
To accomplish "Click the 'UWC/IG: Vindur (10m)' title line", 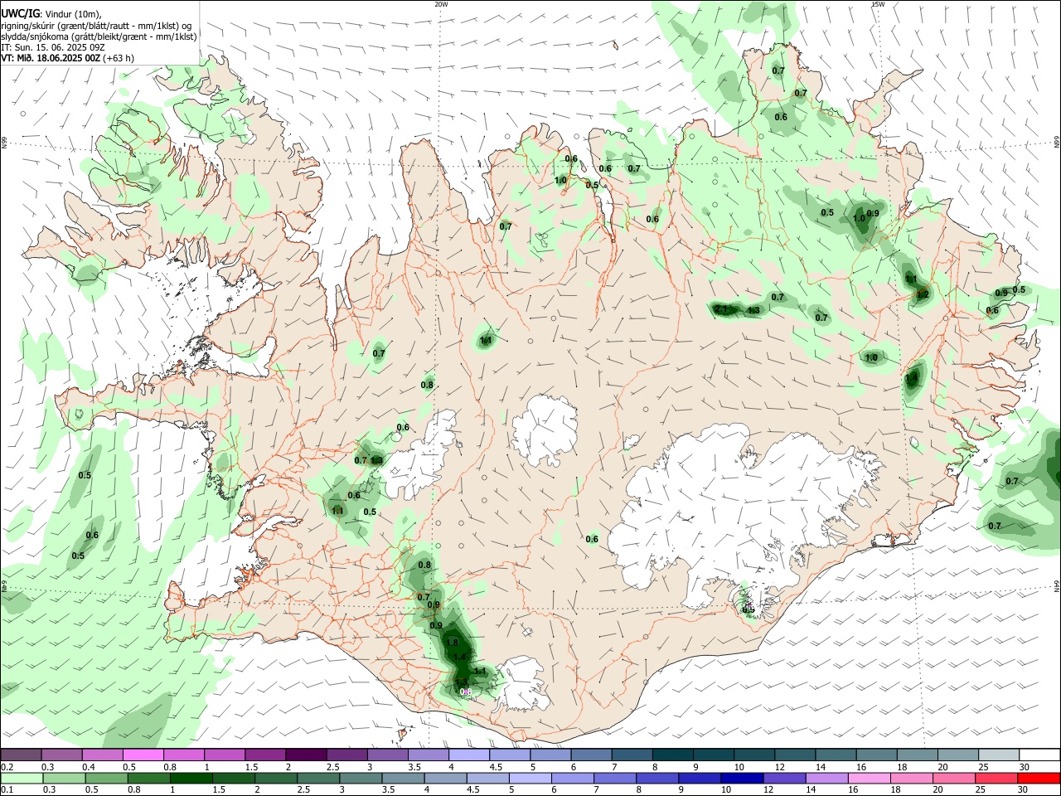I will [51, 12].
